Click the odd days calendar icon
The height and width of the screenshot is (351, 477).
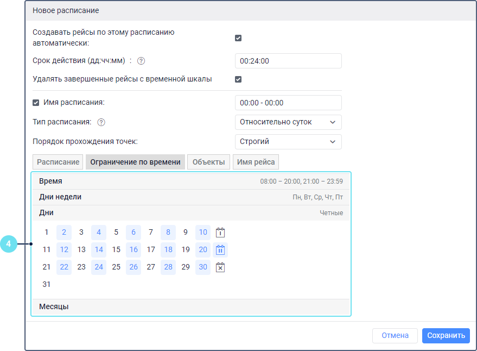click(x=220, y=233)
